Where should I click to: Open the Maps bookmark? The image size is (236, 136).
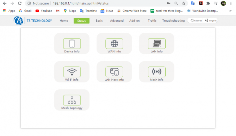[x=70, y=11]
